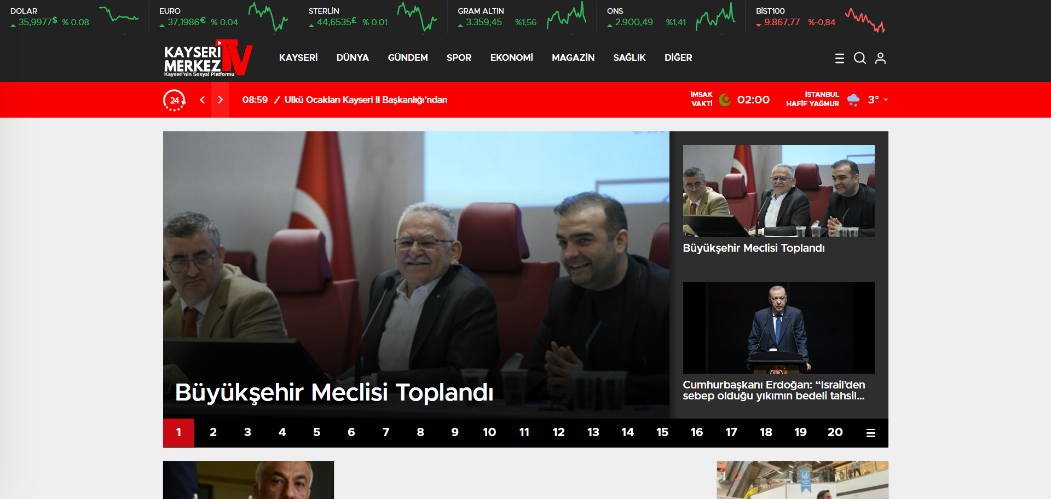Click the BIST100 value 9.867,77
The image size is (1051, 499).
[x=782, y=22]
